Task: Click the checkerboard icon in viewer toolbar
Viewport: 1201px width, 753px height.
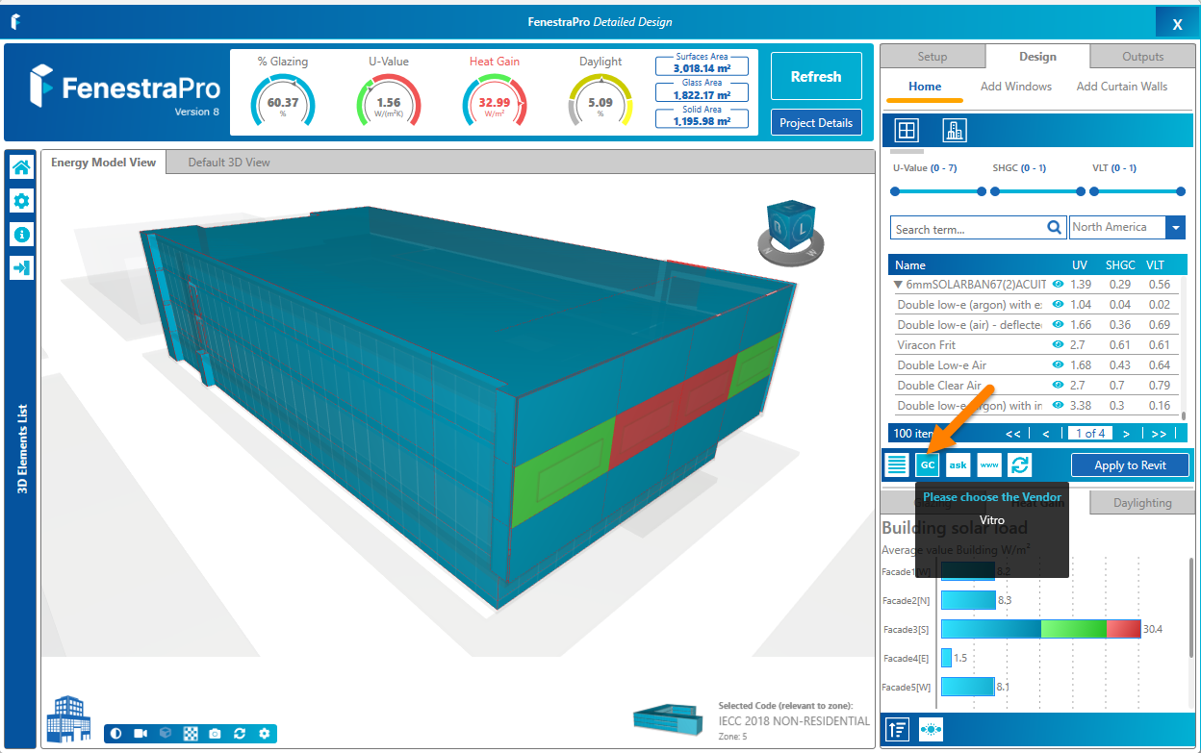Action: (191, 734)
